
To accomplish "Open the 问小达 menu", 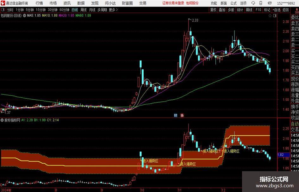I will (110, 3).
